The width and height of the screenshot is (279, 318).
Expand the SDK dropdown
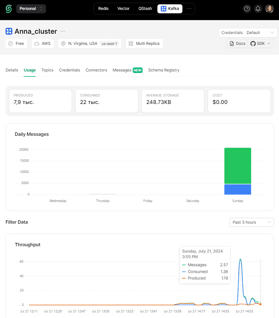[x=261, y=44]
